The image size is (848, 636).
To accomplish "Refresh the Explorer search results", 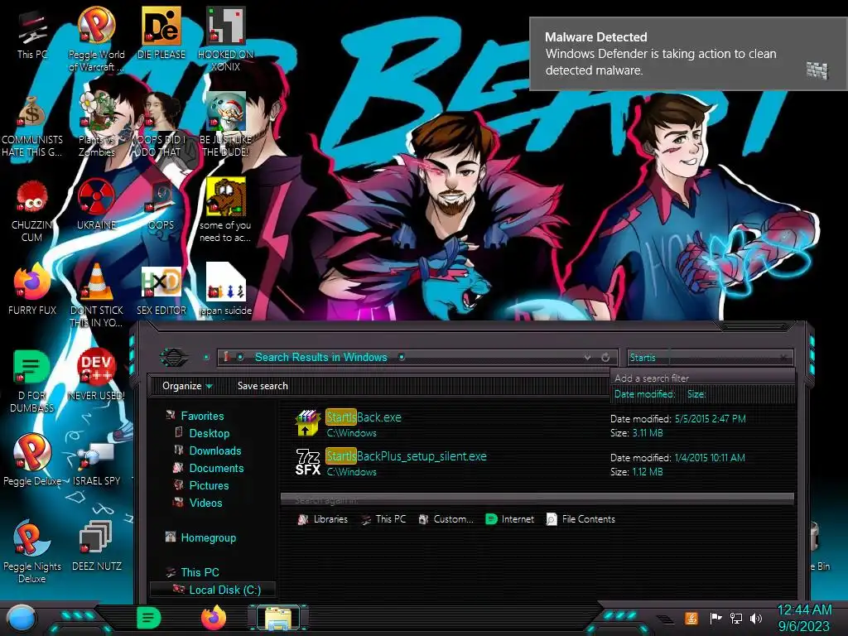I will [x=605, y=358].
